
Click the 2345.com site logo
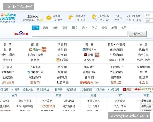click(x=8, y=17)
